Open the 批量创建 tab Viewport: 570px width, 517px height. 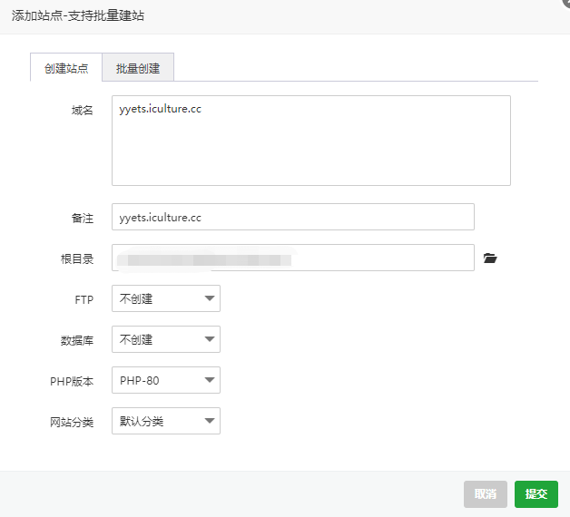pyautogui.click(x=138, y=68)
